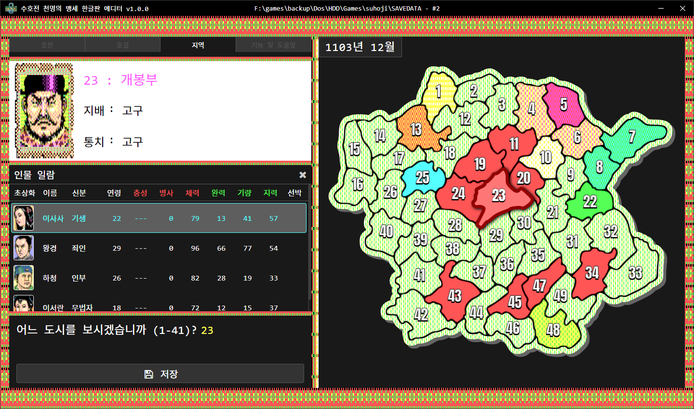Select the 왕경 character name
694x409 pixels.
pyautogui.click(x=50, y=248)
